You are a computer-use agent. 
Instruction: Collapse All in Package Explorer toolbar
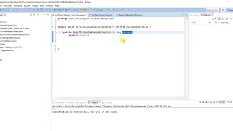click(x=31, y=15)
